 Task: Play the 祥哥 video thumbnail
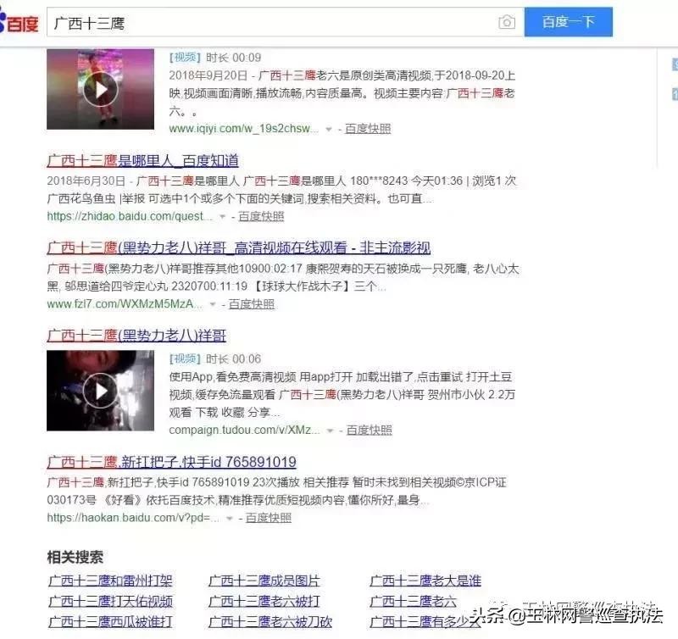100,391
